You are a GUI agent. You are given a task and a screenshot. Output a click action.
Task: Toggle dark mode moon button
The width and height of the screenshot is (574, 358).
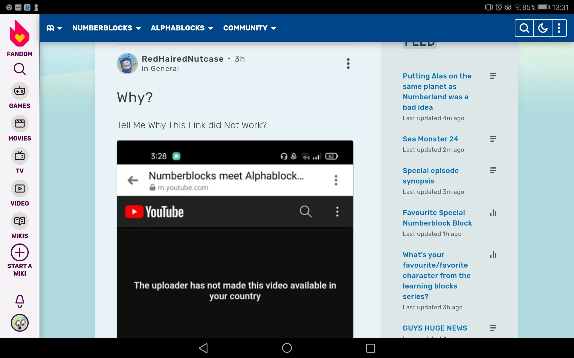(543, 28)
